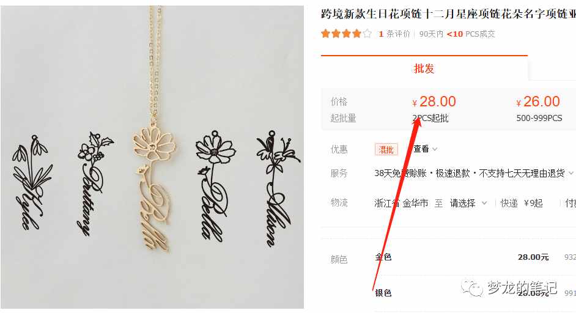Screen dimensions: 576x313
Task: Open the 批发 wholesale tab
Action: (424, 68)
